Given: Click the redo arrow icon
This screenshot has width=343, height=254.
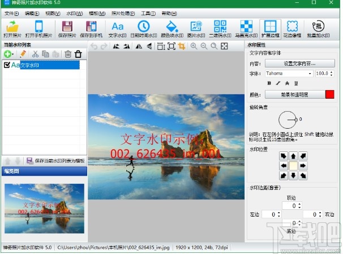Looking at the screenshot, I should coord(104,46).
